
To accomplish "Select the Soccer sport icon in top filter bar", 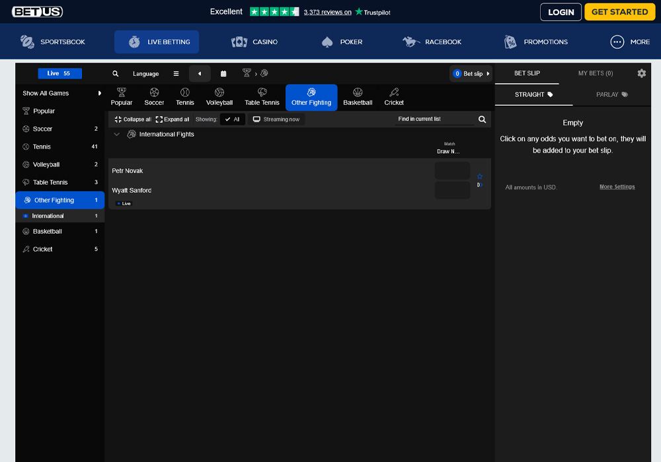I will tap(153, 93).
